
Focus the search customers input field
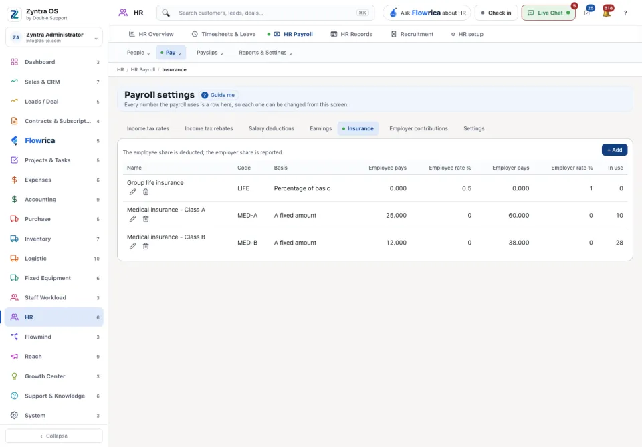[x=265, y=13]
